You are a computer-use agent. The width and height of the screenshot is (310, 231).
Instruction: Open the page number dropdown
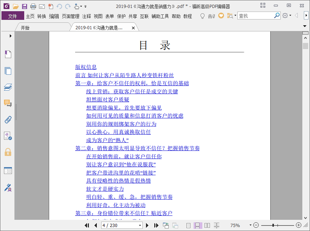[140, 225]
